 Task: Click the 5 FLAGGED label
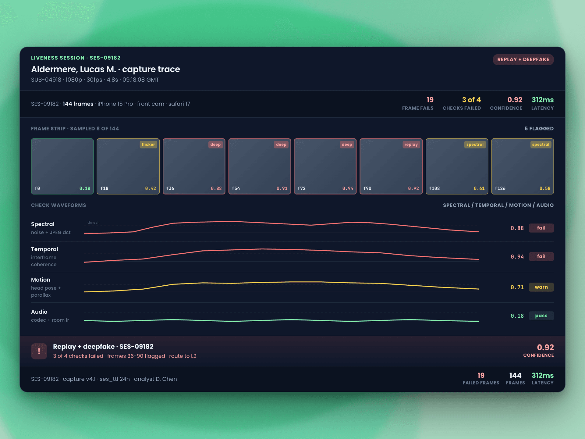tap(539, 129)
